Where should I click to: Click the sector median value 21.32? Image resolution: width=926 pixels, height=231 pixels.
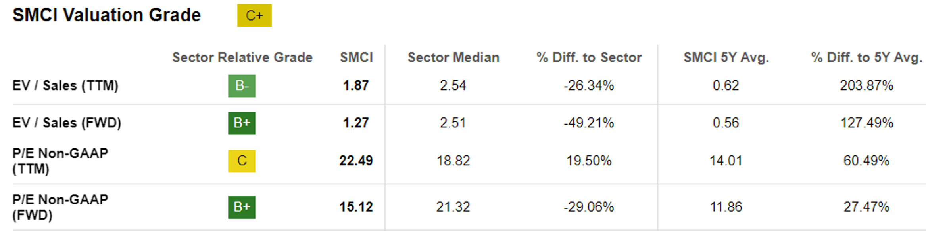coord(453,207)
